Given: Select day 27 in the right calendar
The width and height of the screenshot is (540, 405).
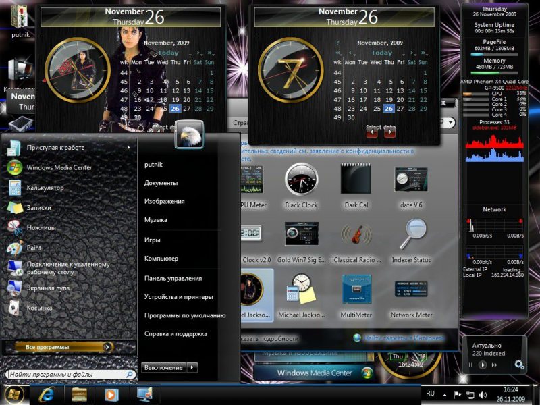Looking at the screenshot, I should pos(400,109).
